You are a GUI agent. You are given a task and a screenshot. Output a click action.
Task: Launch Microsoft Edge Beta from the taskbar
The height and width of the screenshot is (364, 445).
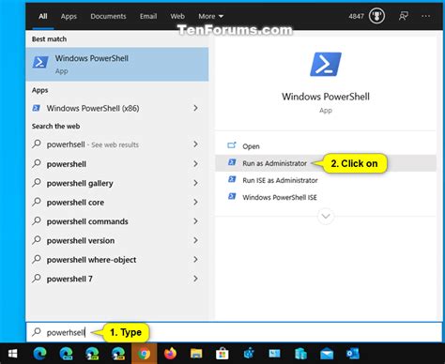[x=66, y=354]
